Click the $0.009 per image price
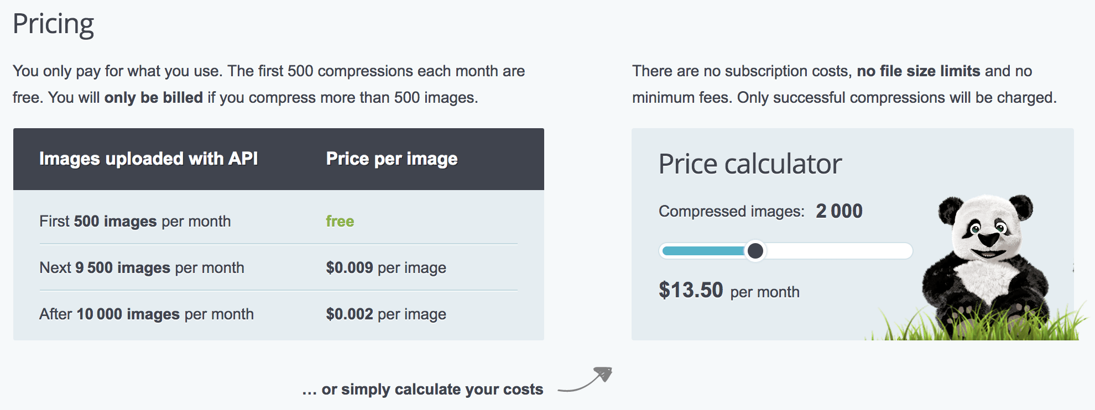This screenshot has height=410, width=1095. [386, 267]
